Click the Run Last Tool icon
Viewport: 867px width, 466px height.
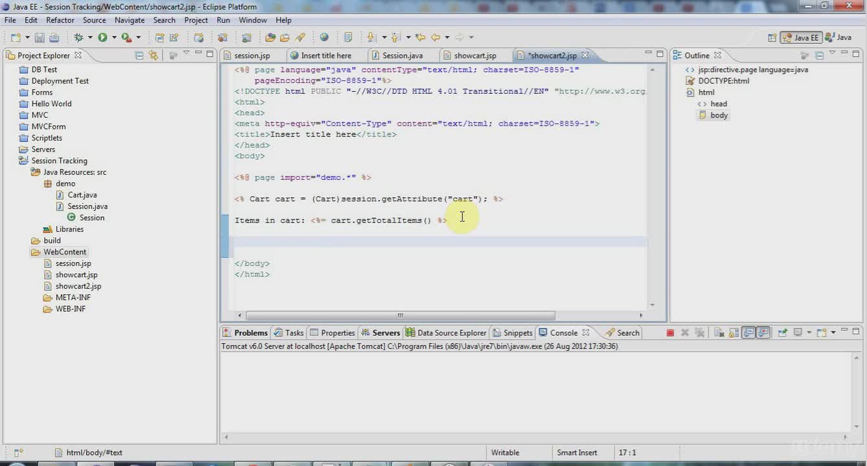point(127,38)
